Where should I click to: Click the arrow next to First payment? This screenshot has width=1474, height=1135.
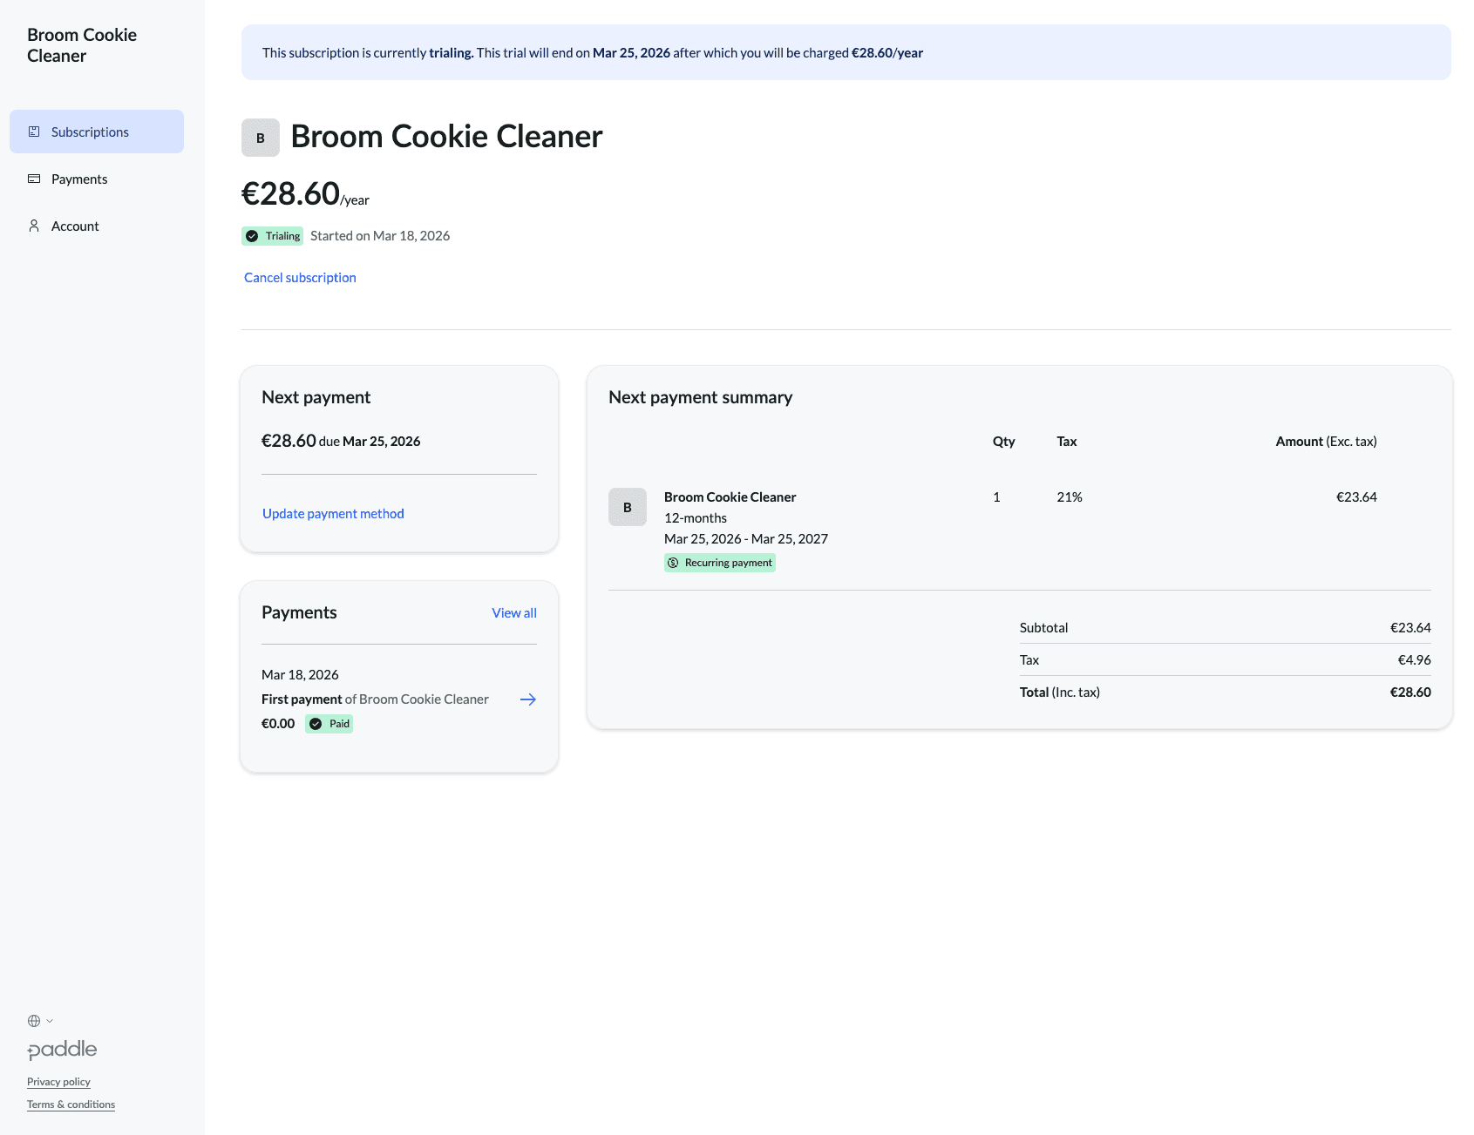pos(527,699)
